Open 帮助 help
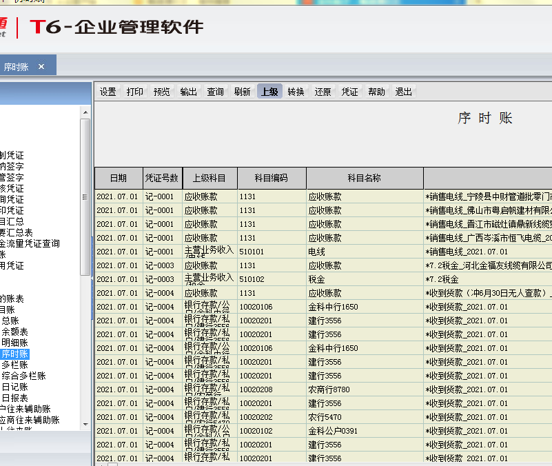This screenshot has width=552, height=466. [x=377, y=92]
